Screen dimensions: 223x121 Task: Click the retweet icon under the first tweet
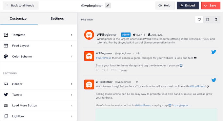tap(104, 70)
